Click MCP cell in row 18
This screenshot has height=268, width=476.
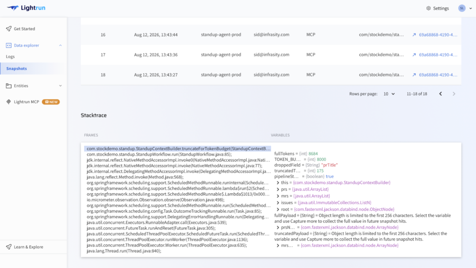pos(311,75)
